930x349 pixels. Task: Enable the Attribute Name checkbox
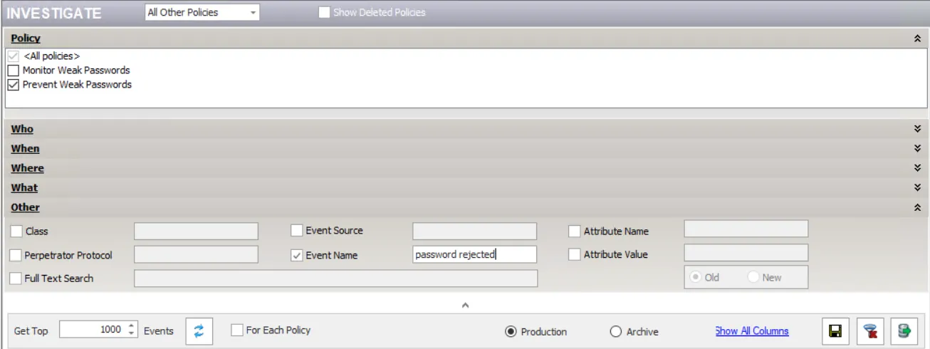coord(574,231)
